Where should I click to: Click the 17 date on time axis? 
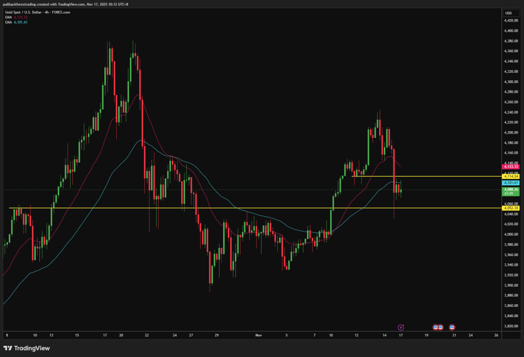pyautogui.click(x=401, y=336)
